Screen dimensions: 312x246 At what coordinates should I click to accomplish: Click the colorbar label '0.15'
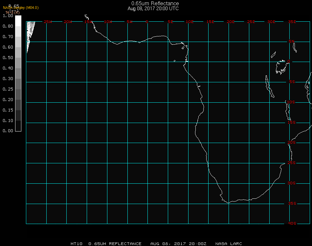(8, 110)
